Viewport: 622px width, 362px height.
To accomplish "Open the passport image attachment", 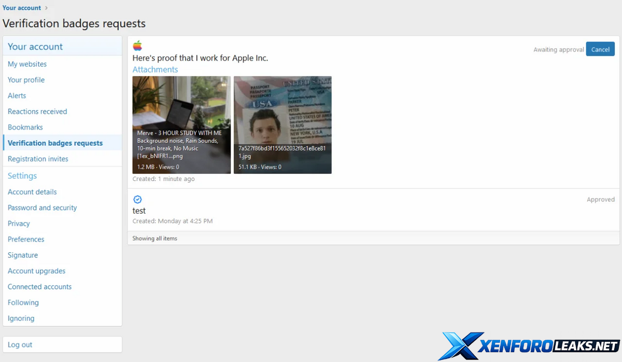I will point(282,125).
